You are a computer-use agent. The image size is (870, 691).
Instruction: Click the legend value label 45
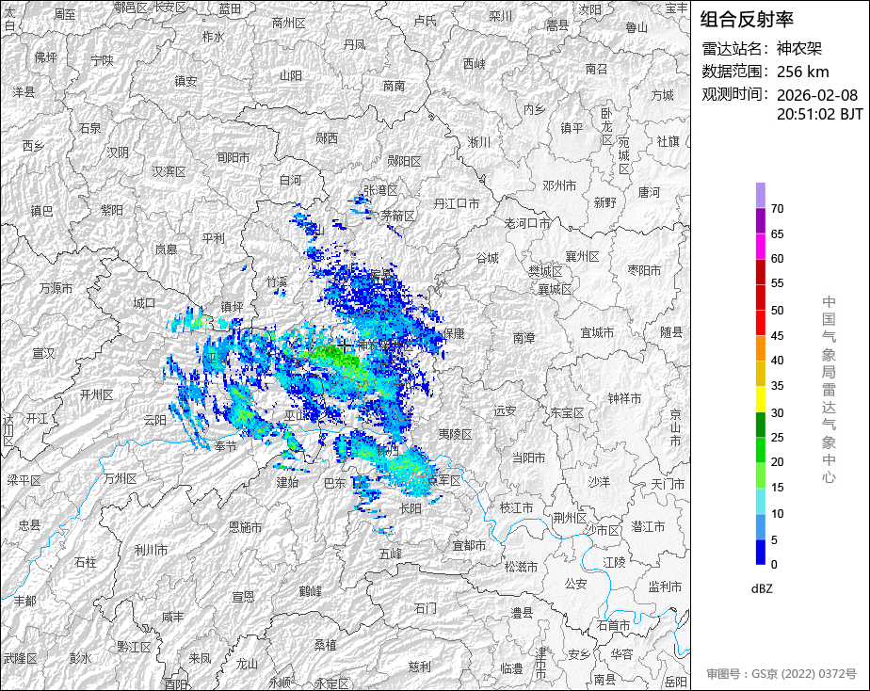tap(777, 335)
